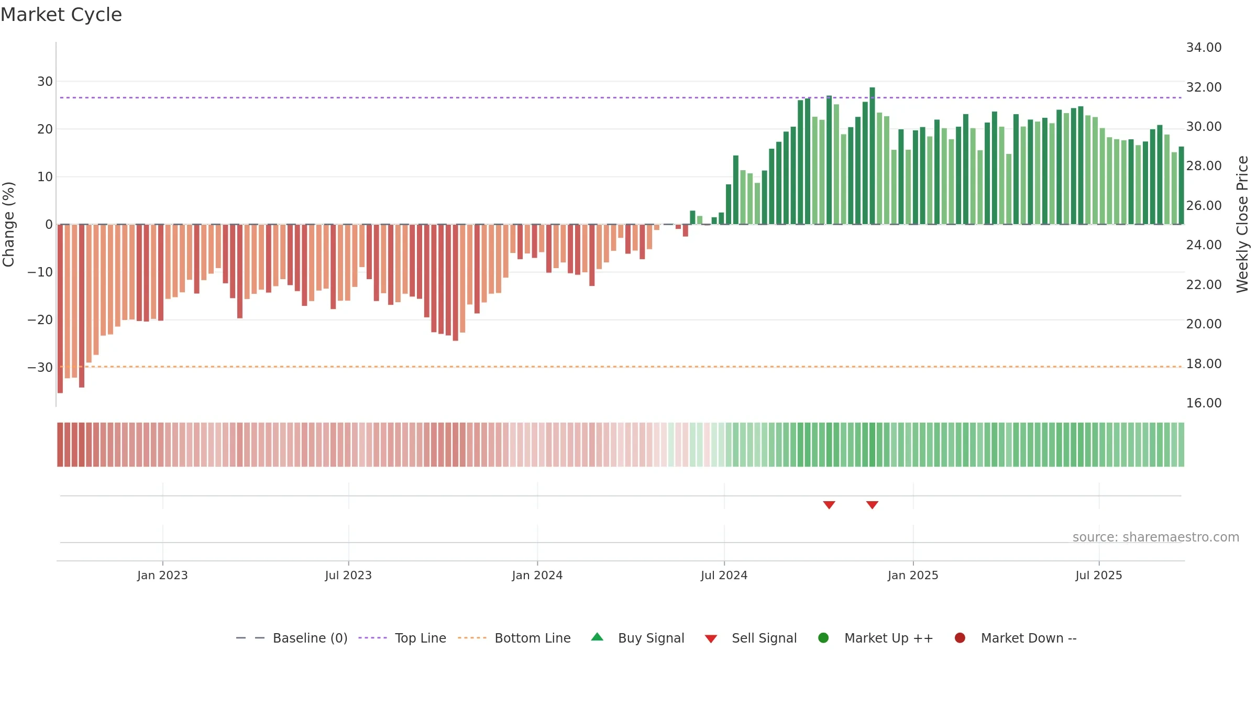Toggle the Baseline (0) legend label
The image size is (1257, 707).
tap(310, 638)
